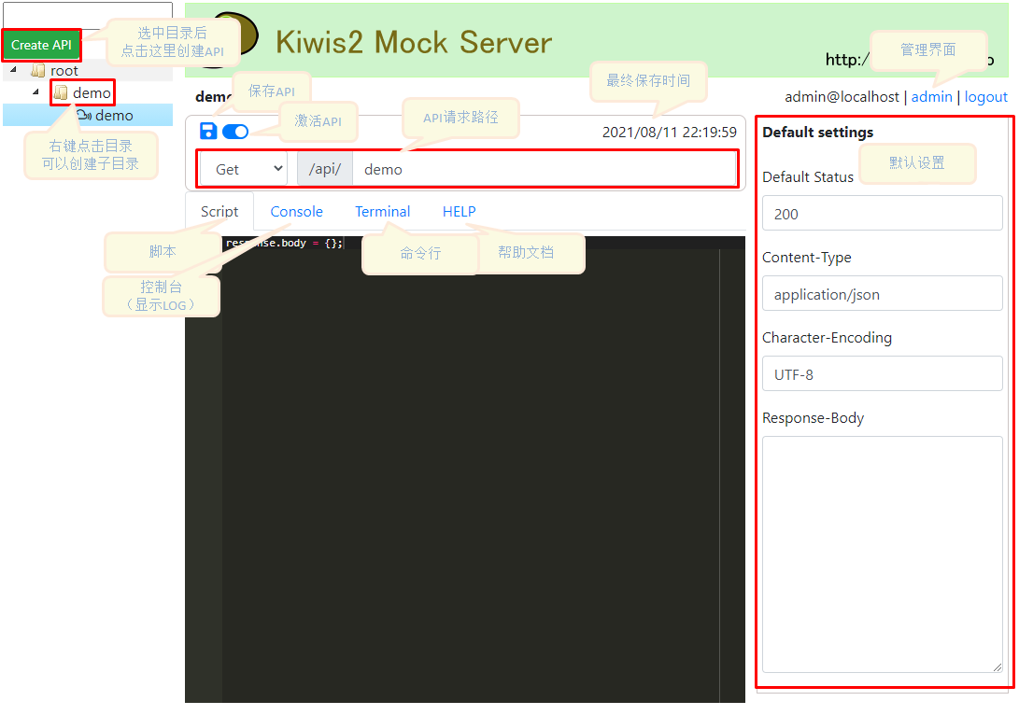Viewport: 1019px width, 715px height.
Task: Click the Character-Encoding field UTF-8
Action: point(882,374)
